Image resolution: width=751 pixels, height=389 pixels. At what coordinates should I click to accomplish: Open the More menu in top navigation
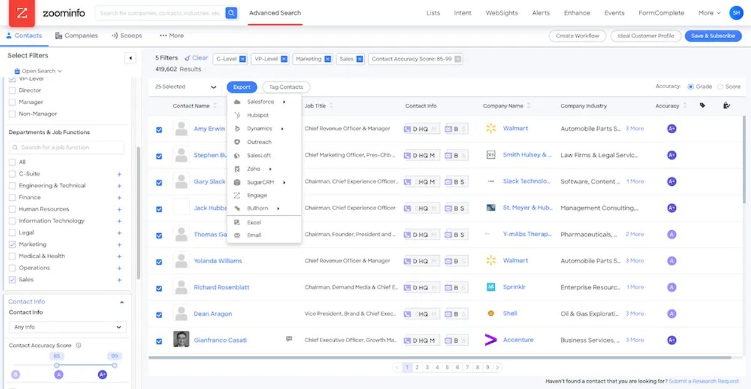click(x=709, y=13)
